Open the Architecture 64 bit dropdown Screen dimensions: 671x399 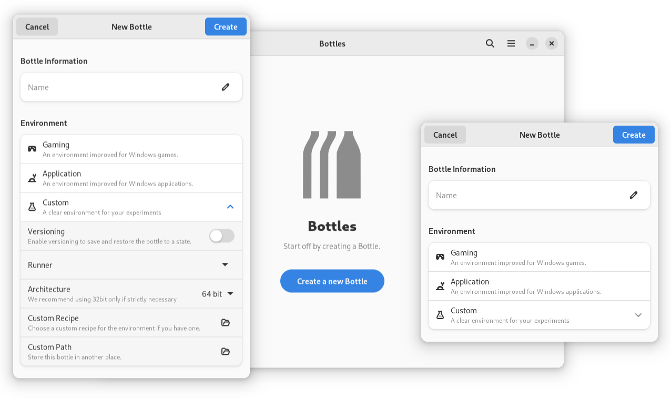(x=218, y=294)
